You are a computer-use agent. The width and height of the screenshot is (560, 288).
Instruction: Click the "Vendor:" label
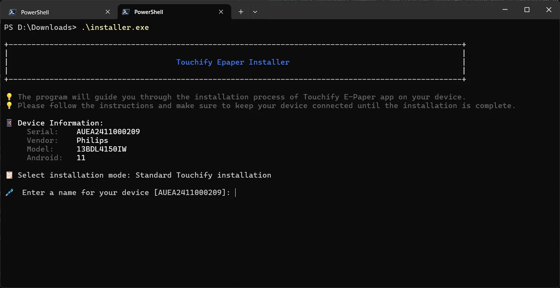pyautogui.click(x=43, y=141)
